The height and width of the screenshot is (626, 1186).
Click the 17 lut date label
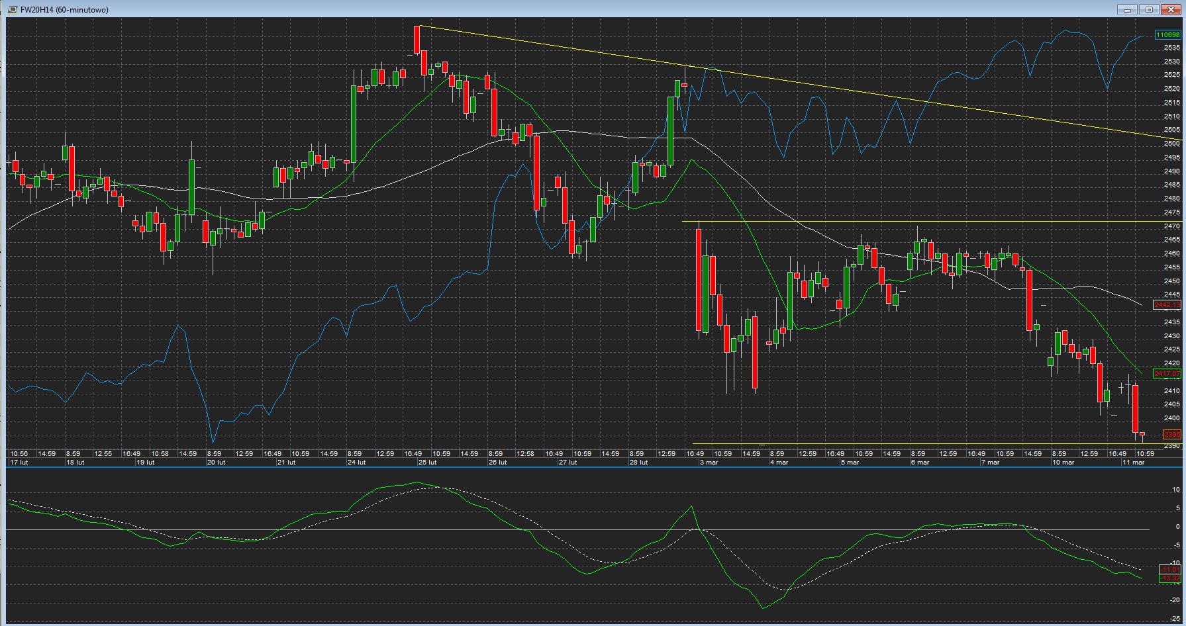pos(19,463)
